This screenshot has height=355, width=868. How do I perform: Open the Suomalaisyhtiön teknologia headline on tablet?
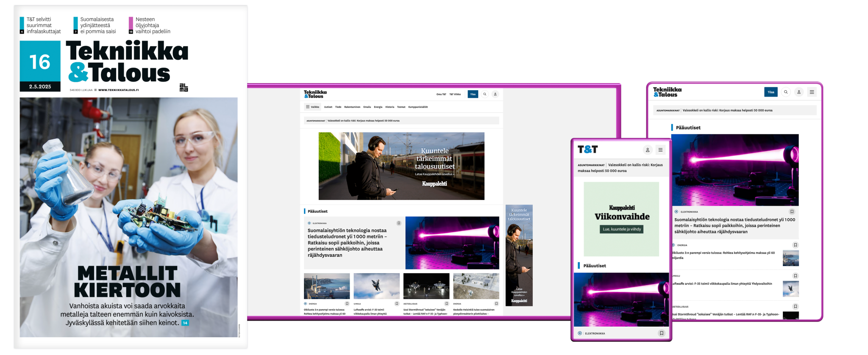pos(734,226)
